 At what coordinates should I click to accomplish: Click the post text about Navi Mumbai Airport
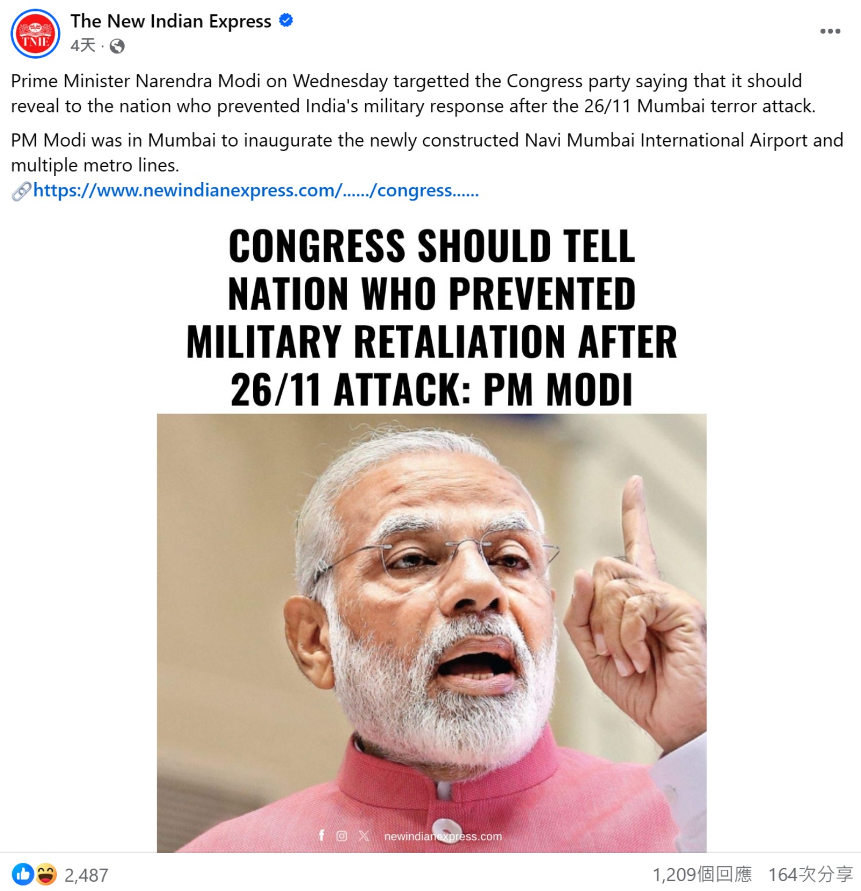tap(427, 153)
